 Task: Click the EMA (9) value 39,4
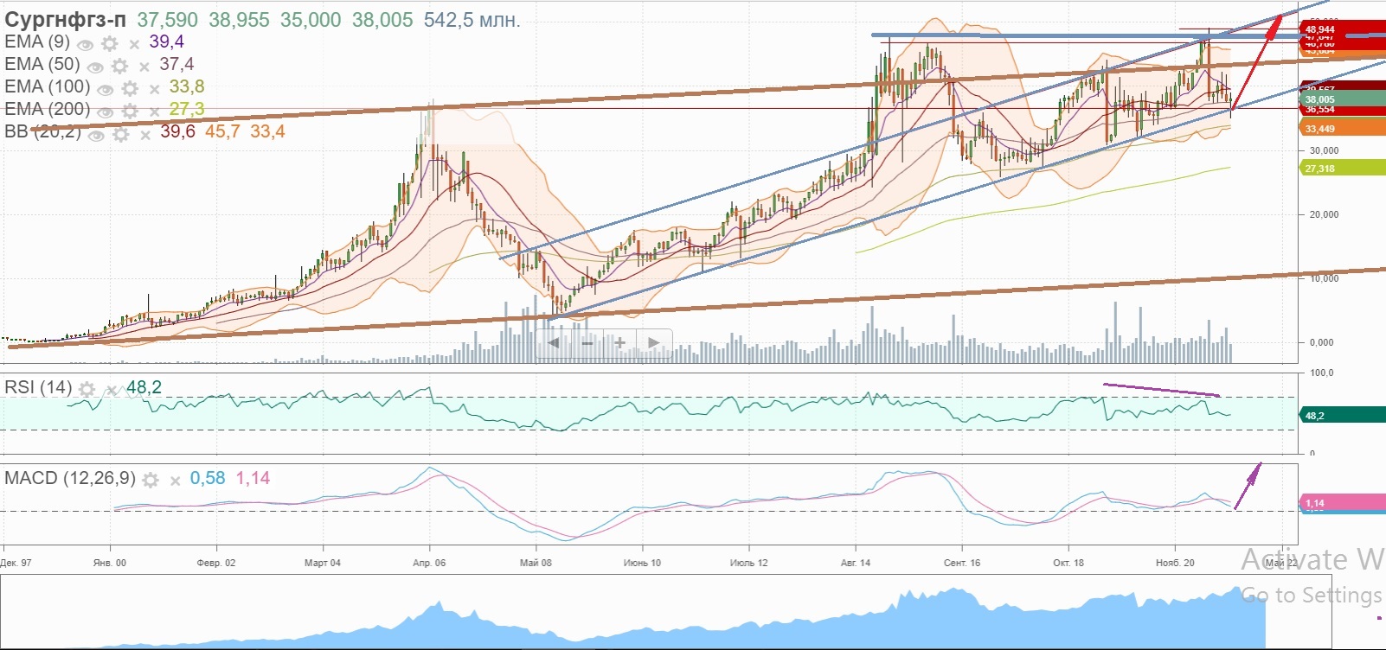[x=166, y=41]
